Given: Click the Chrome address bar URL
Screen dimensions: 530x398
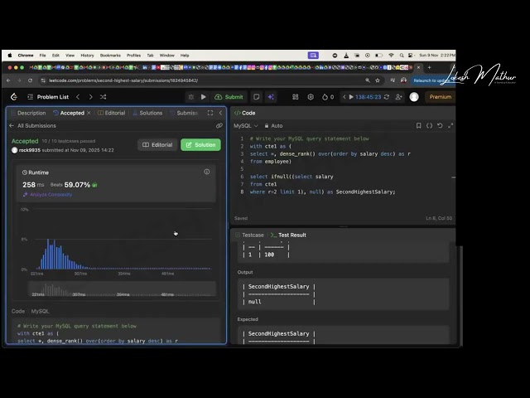Looking at the screenshot, I should coord(123,80).
